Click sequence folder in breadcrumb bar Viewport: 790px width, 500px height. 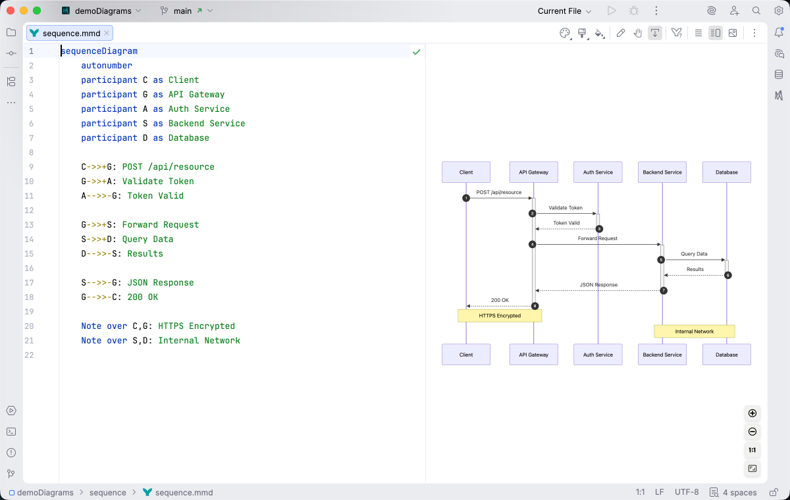click(x=108, y=492)
